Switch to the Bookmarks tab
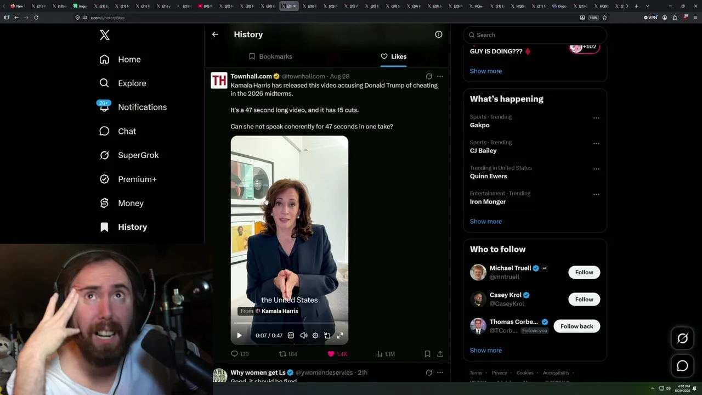Image resolution: width=702 pixels, height=395 pixels. click(270, 57)
